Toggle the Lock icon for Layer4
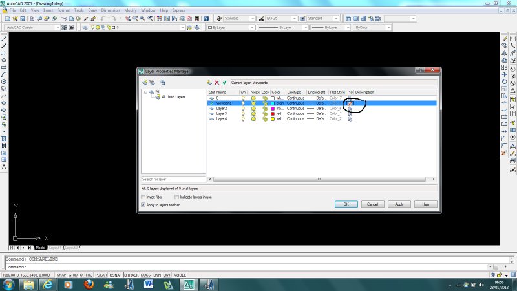The width and height of the screenshot is (517, 291). pos(265,119)
